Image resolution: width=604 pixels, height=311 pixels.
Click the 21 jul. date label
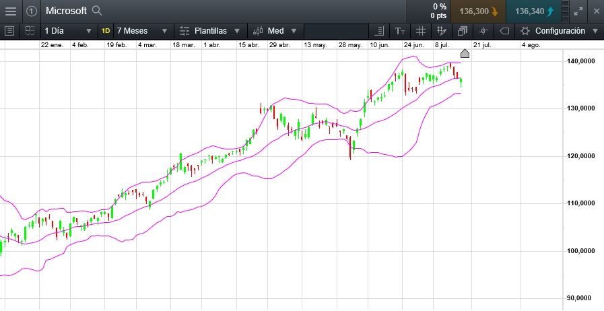tap(482, 45)
